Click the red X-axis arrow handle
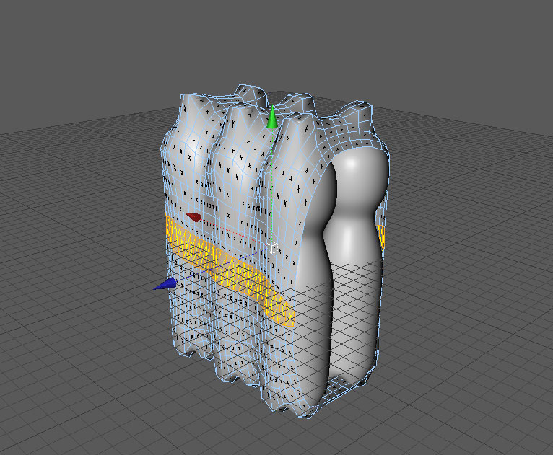 click(193, 217)
